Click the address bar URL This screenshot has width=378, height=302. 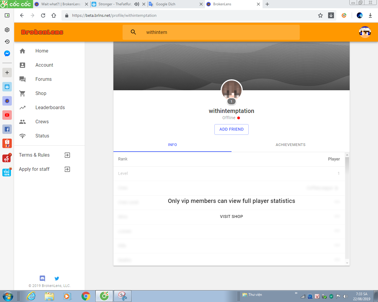(x=114, y=15)
